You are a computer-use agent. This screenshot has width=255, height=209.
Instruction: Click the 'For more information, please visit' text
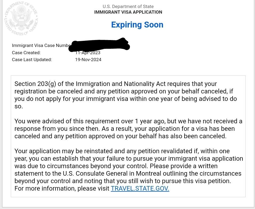62,188
